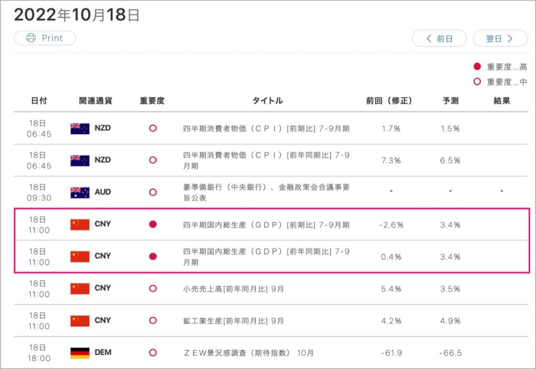
Task: Click the title ZEW景況感調査（期待指数）10月
Action: click(x=249, y=353)
